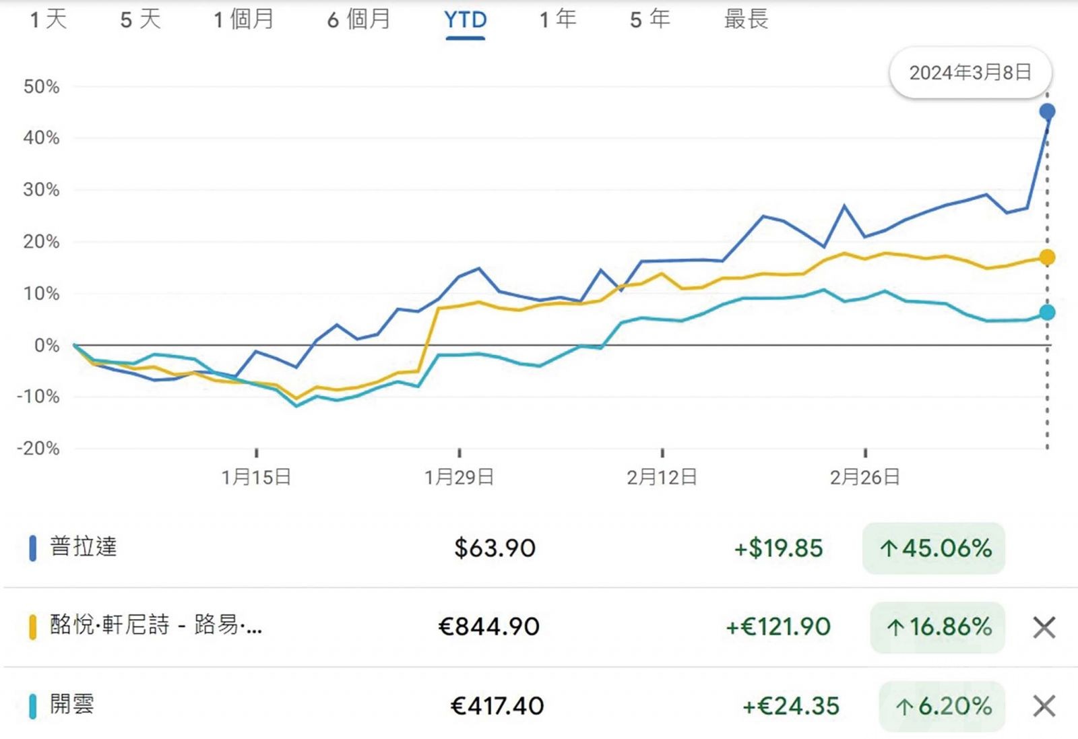1078x739 pixels.
Task: Click the blue Prada color marker
Action: pos(32,548)
